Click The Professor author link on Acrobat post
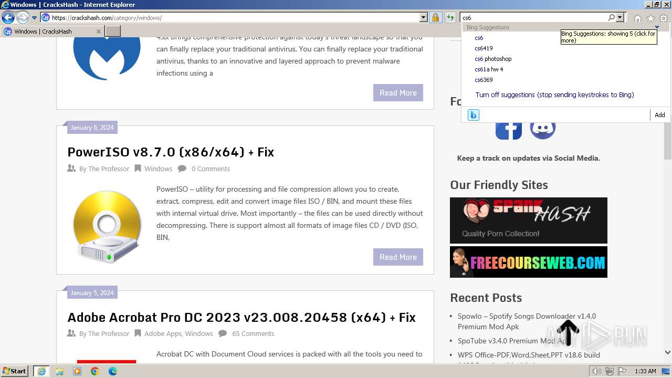Screen dimensions: 672x378 [x=109, y=334]
